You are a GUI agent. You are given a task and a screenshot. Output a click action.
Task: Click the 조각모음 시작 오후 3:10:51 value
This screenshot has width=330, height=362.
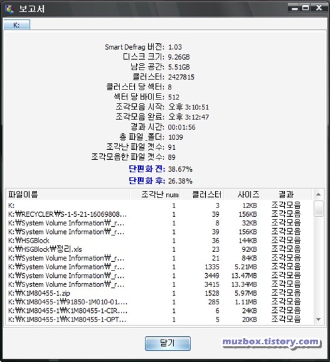coord(189,107)
